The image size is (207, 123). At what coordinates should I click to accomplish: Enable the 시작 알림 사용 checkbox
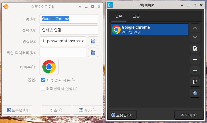43,80
